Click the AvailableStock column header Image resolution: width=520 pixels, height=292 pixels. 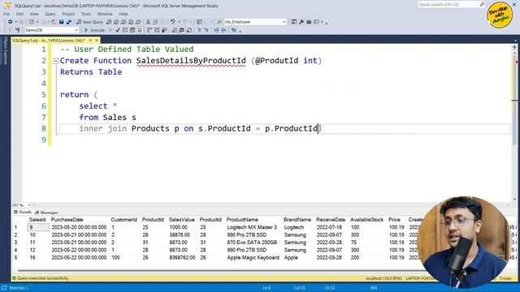[366, 220]
